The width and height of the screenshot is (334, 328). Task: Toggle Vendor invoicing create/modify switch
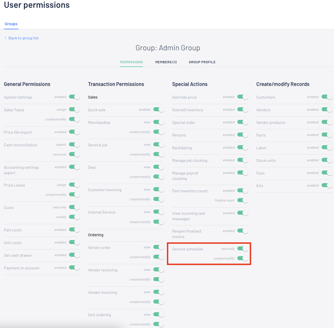click(159, 302)
